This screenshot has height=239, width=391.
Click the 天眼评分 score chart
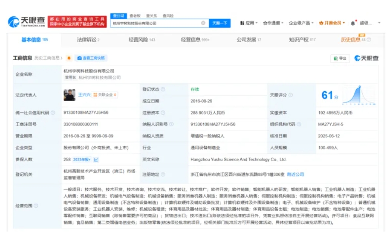(359, 95)
